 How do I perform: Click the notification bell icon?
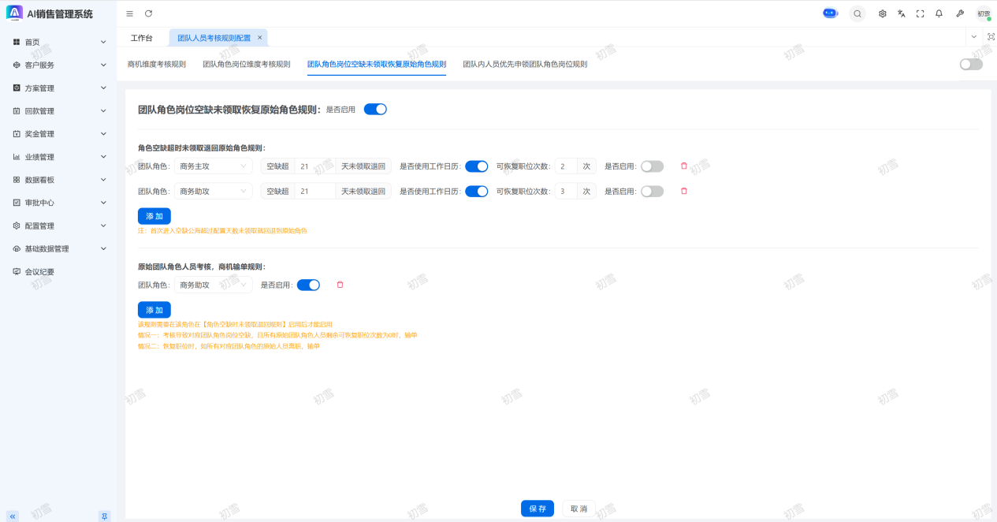tap(939, 13)
